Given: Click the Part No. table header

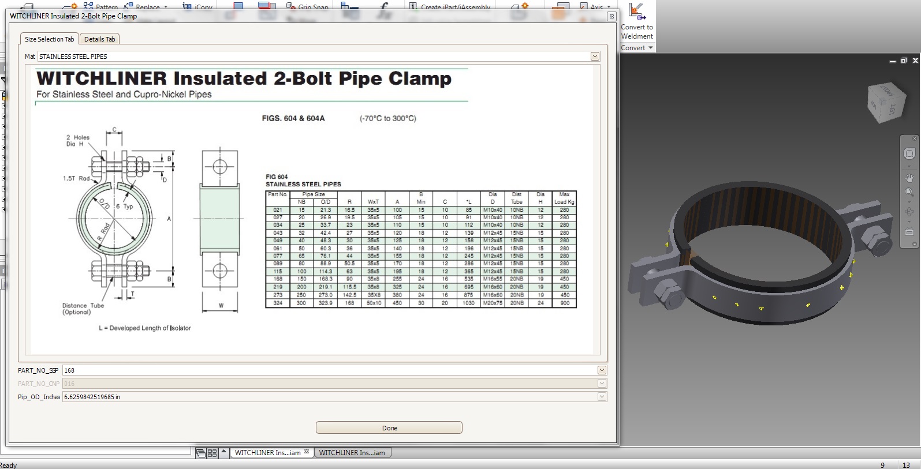Looking at the screenshot, I should 278,194.
